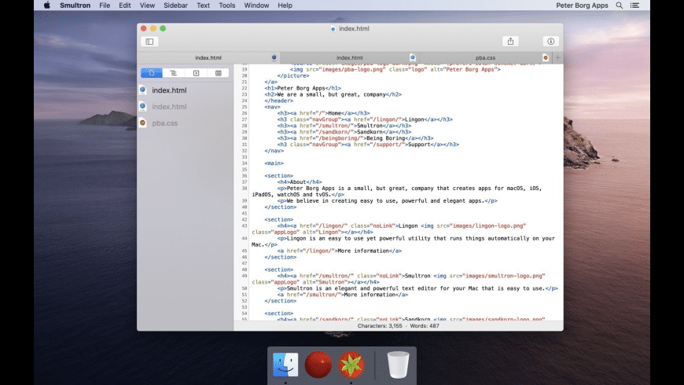Screen dimensions: 684x385
Task: Open the Tools menu
Action: [226, 5]
